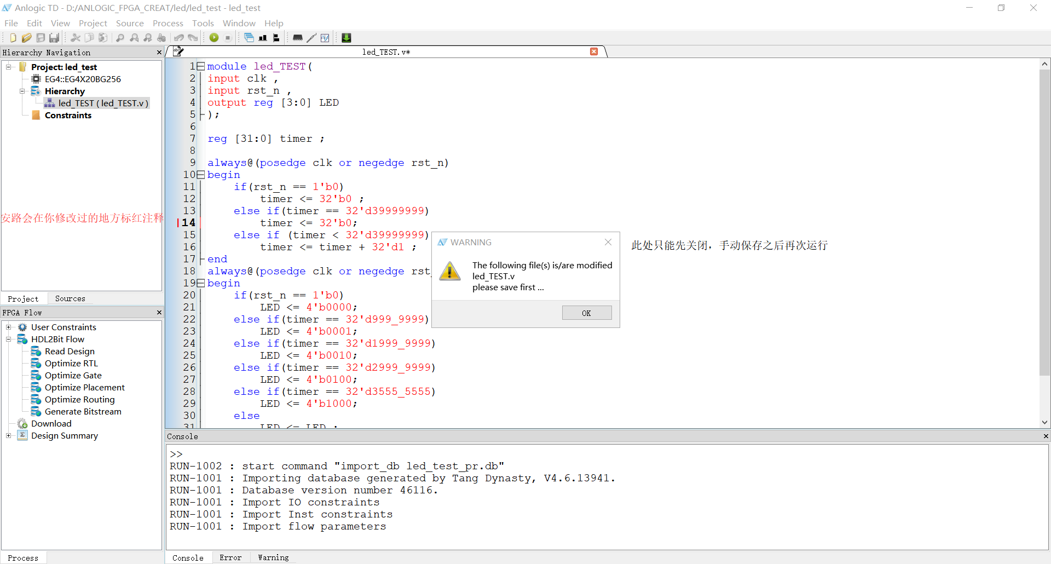Click the scissors cut icon
This screenshot has width=1051, height=564.
pos(76,38)
